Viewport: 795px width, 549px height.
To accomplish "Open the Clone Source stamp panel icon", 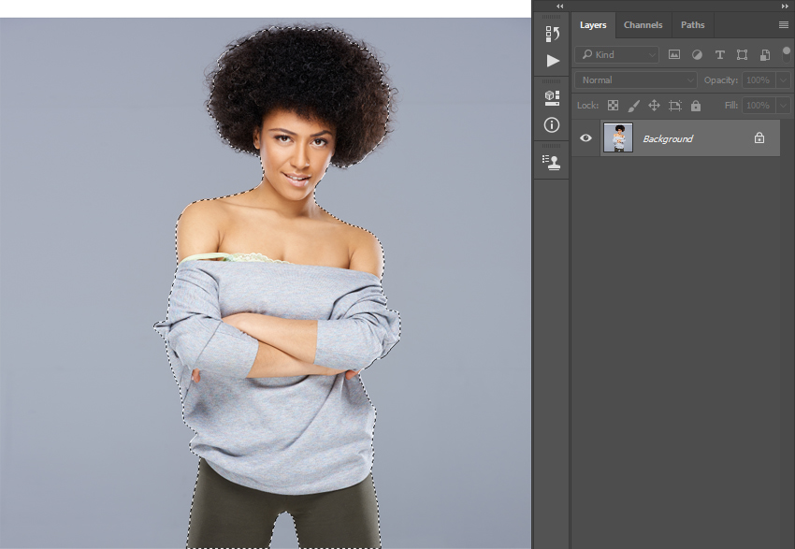I will [552, 162].
